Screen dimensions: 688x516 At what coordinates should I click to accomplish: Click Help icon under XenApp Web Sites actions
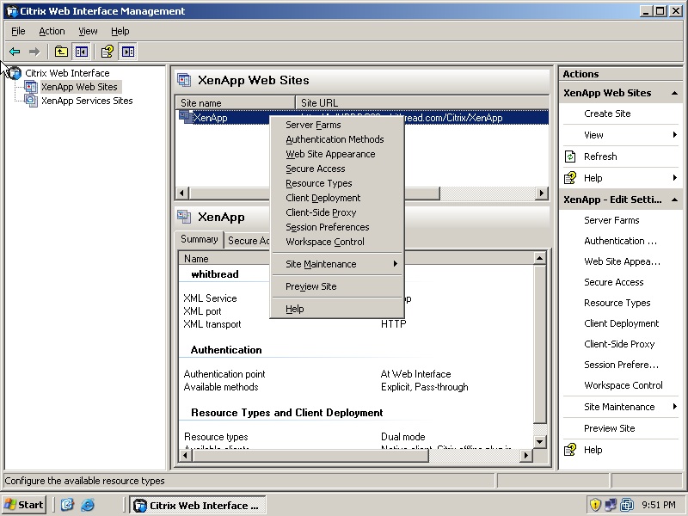tap(570, 178)
